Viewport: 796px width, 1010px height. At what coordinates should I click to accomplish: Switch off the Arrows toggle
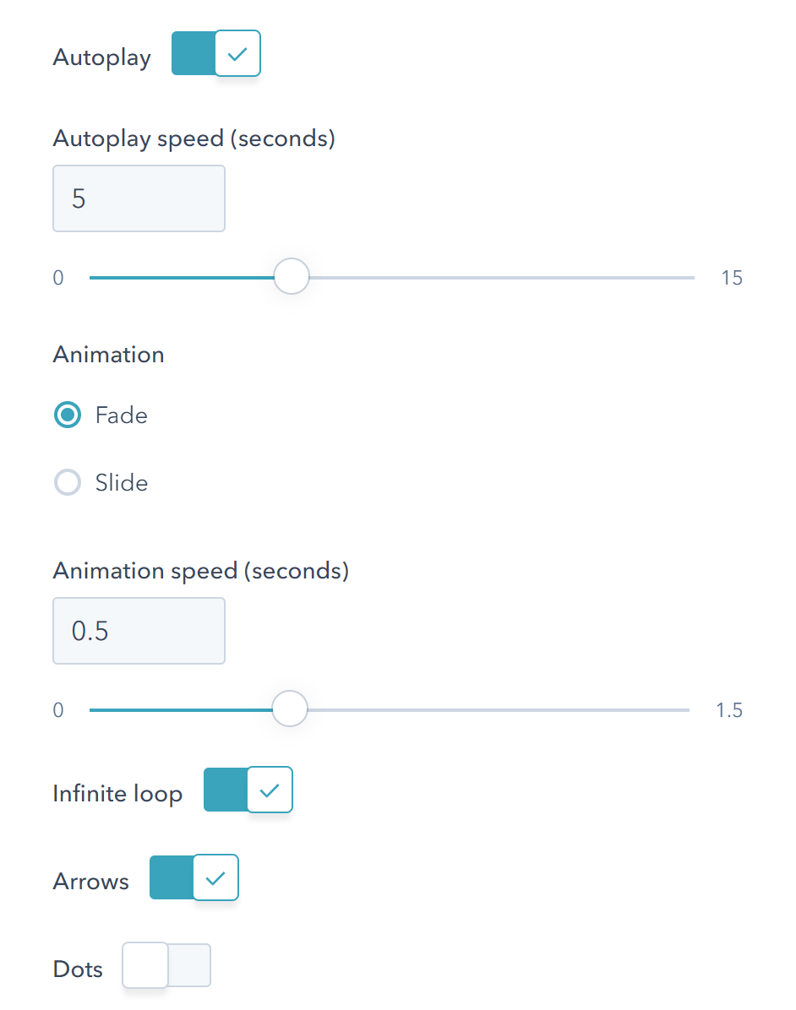(194, 878)
